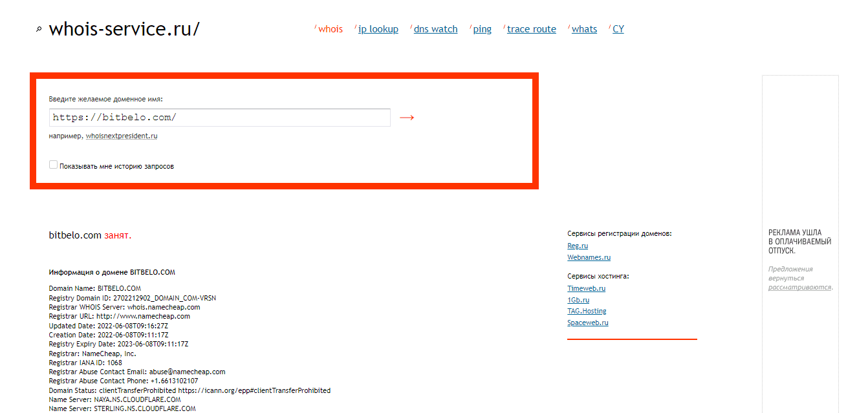Screen dimensions: 857x413
Task: Visit the Spaceweb.ru hosting link
Action: 587,323
